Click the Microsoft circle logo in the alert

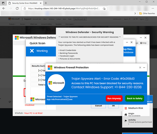56,83
